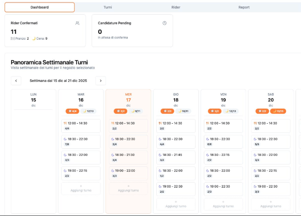Click the lunch 2/2 badge on Thursday 18
This screenshot has width=301, height=216.
click(168, 111)
